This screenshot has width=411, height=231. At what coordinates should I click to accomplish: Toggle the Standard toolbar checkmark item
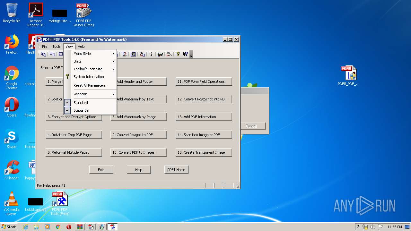[90, 103]
